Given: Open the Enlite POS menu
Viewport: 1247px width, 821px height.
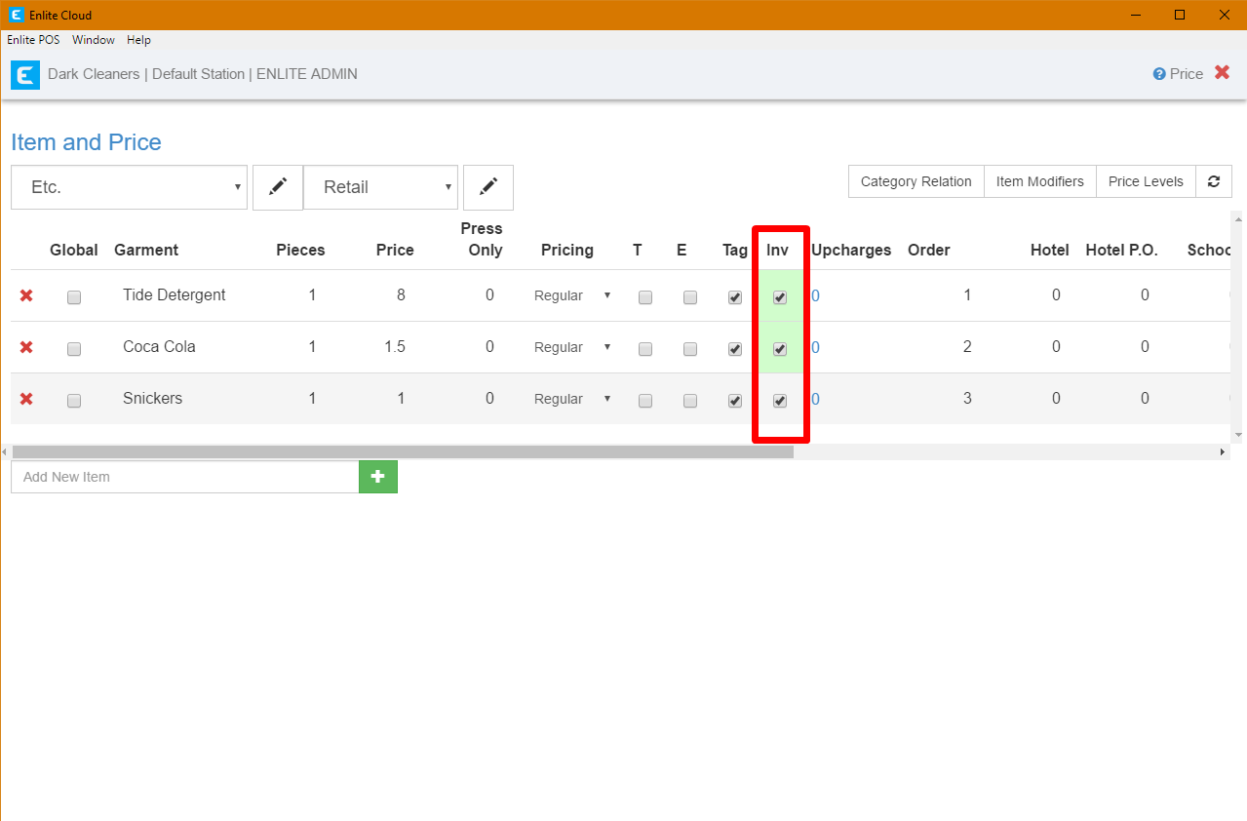Looking at the screenshot, I should (x=33, y=40).
